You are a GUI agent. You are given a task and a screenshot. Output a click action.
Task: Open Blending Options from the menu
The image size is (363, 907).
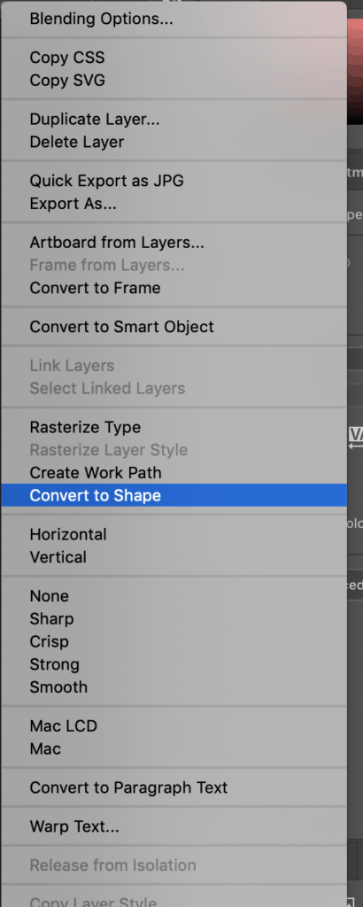(174, 19)
